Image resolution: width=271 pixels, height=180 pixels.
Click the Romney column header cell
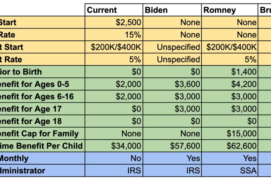pos(230,10)
